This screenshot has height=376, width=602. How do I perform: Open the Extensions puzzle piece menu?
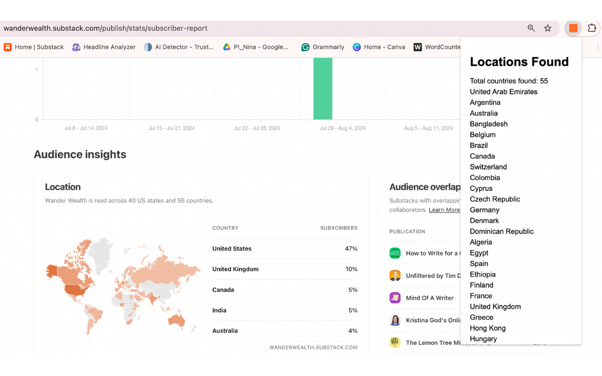[592, 28]
